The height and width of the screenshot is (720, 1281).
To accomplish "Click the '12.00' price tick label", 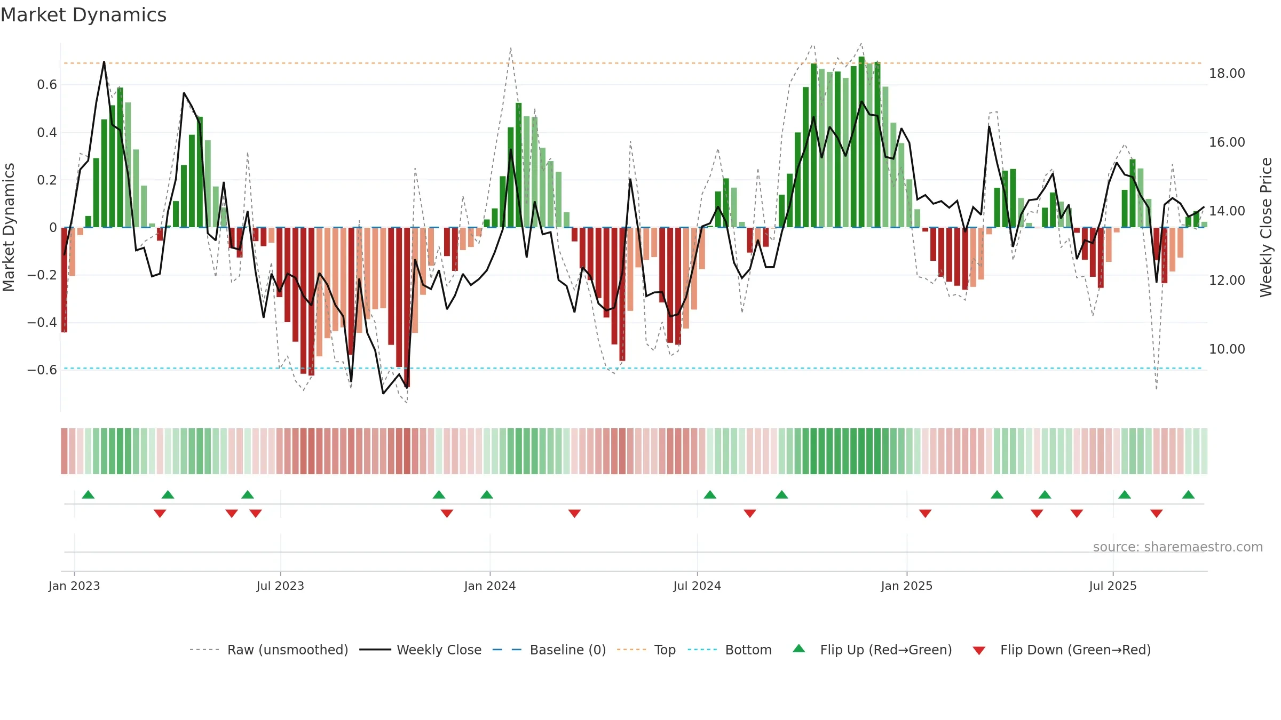I will 1227,281.
